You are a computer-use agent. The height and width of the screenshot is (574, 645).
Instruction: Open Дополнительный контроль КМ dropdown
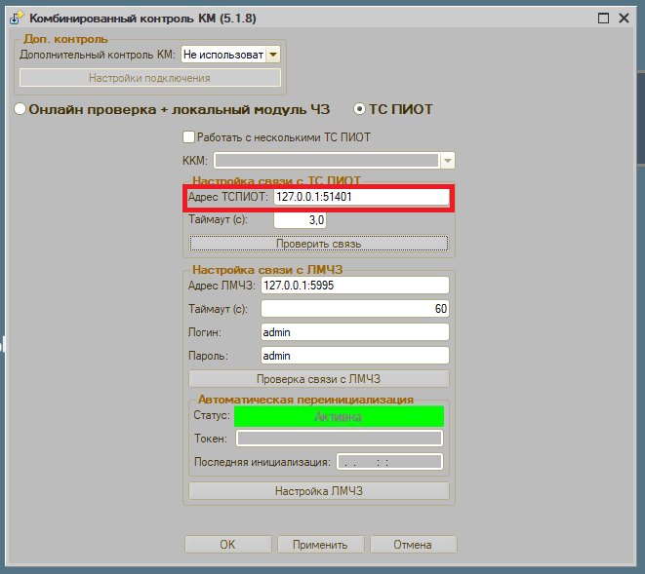coord(273,55)
